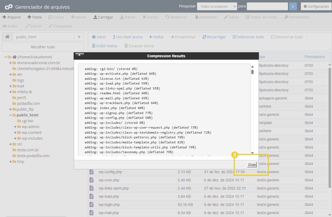Screen dimensions: 332x217
Task: Click the Excluir delete button
Action: point(150,17)
